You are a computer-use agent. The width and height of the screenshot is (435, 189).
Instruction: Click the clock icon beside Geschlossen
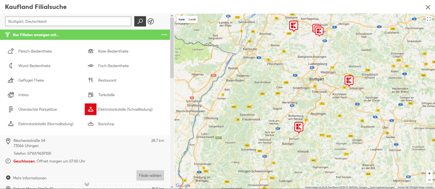pyautogui.click(x=8, y=161)
